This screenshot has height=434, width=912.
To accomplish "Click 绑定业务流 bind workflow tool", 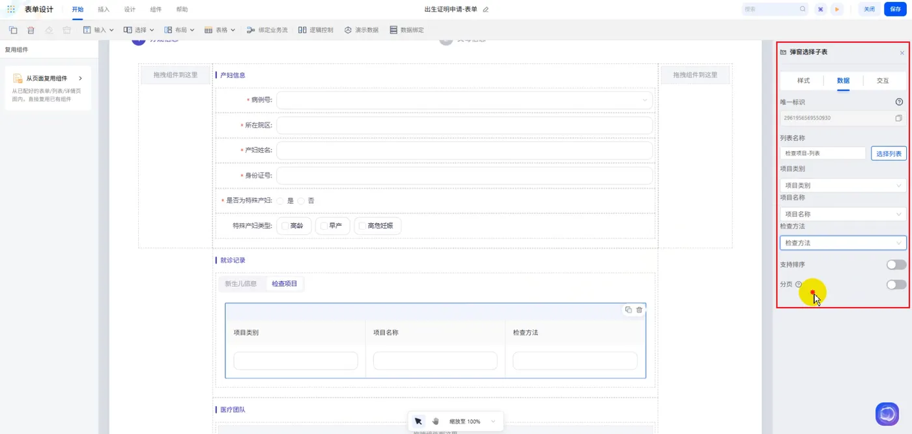I will pyautogui.click(x=267, y=30).
